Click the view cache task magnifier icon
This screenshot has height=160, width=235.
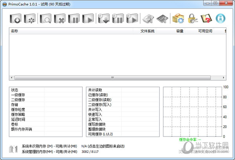[x=45, y=18]
